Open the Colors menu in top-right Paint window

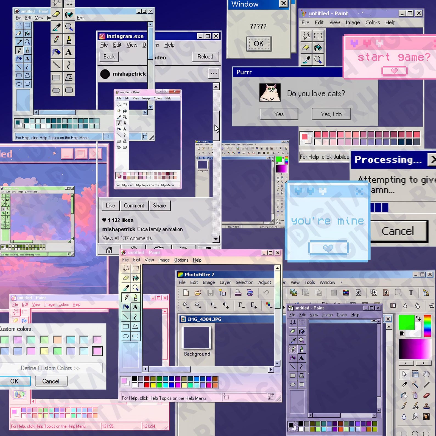[373, 23]
